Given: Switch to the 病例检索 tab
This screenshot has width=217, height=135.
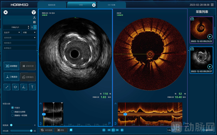Looking at the screenshot, I should [52, 5].
